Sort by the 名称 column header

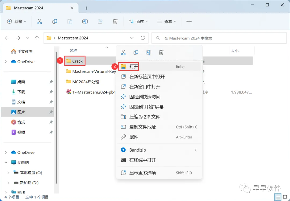click(x=73, y=51)
